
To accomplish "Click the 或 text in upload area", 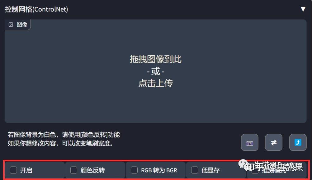I will coord(156,71).
